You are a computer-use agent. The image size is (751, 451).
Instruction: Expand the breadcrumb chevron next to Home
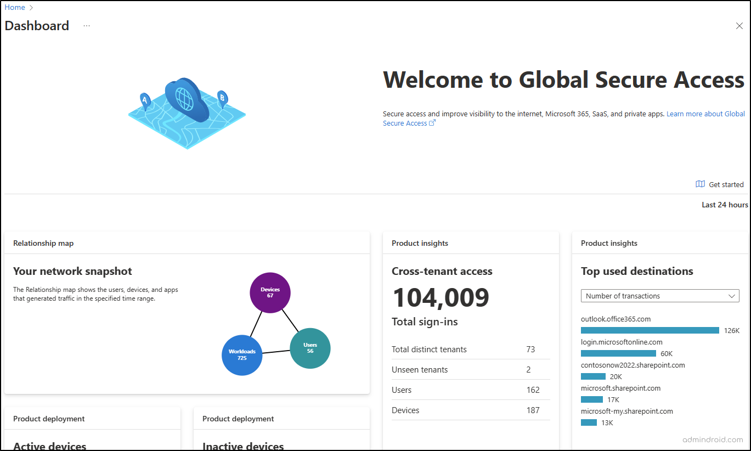coord(31,7)
